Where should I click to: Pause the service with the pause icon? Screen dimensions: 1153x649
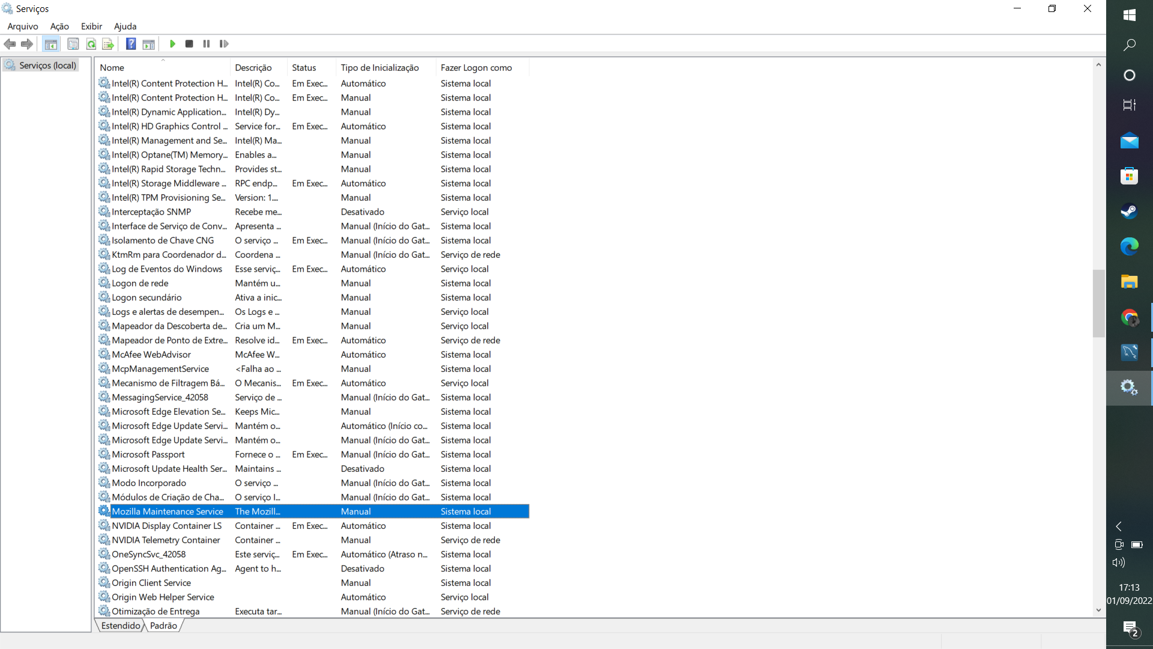(x=207, y=44)
